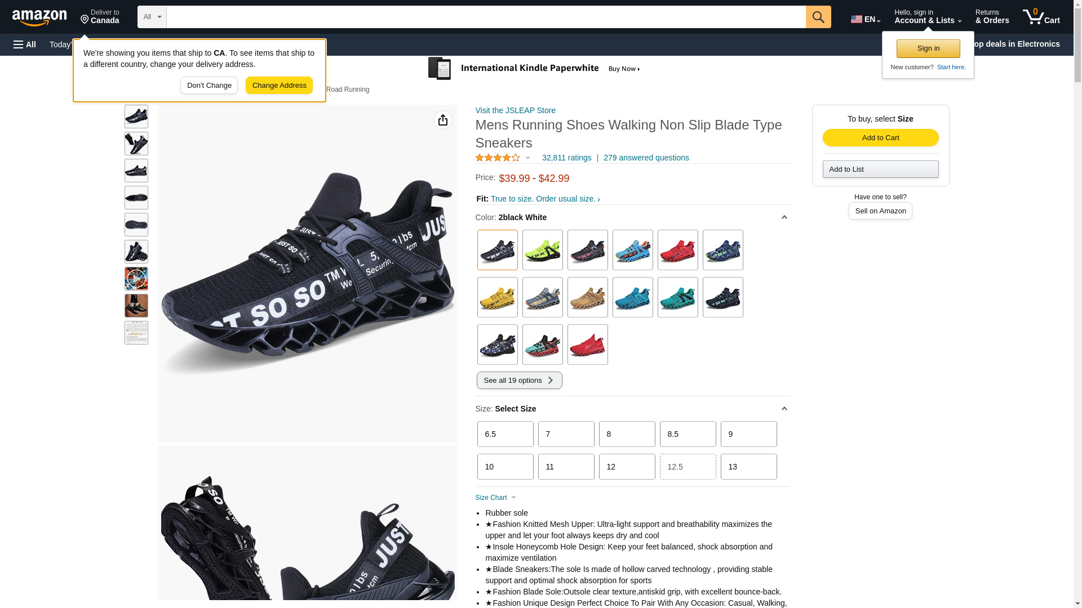Open the search category All dropdown
The height and width of the screenshot is (608, 1082).
(152, 17)
